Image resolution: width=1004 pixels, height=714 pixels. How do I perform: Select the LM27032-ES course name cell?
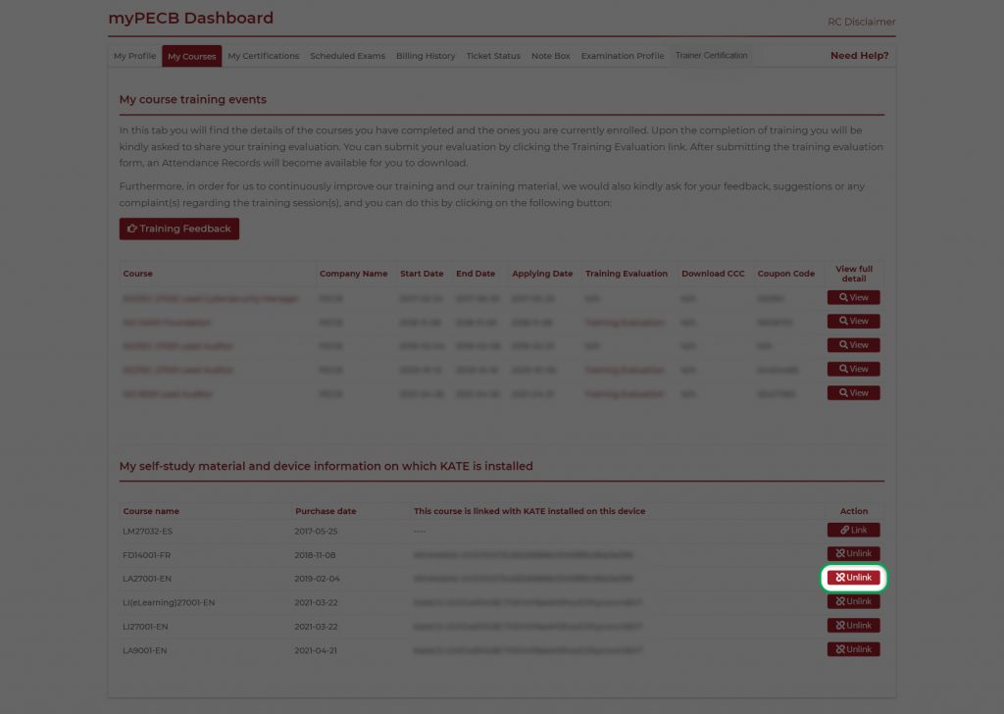147,532
